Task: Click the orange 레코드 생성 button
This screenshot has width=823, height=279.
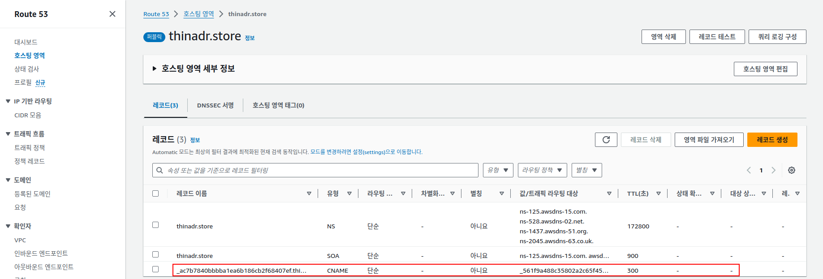Action: point(772,140)
